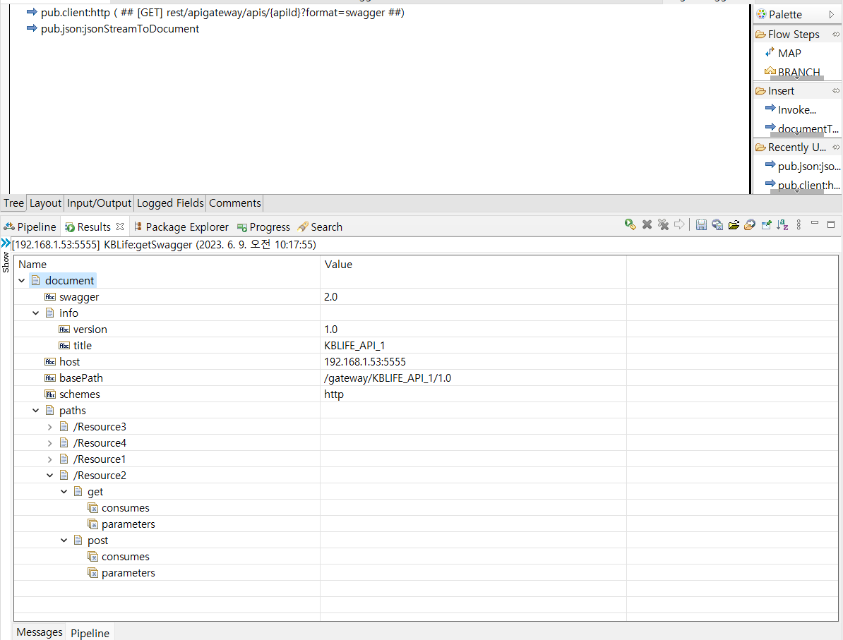The image size is (843, 640).
Task: Switch to the Input/Output tab
Action: (x=99, y=203)
